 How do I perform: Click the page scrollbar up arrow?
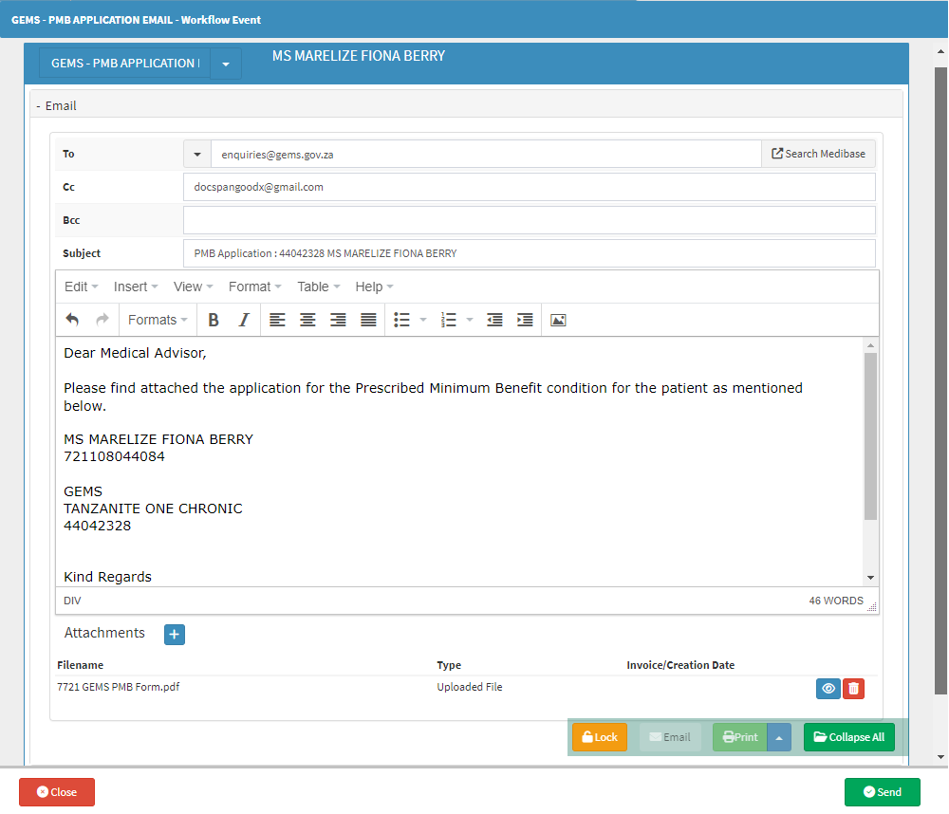click(940, 52)
